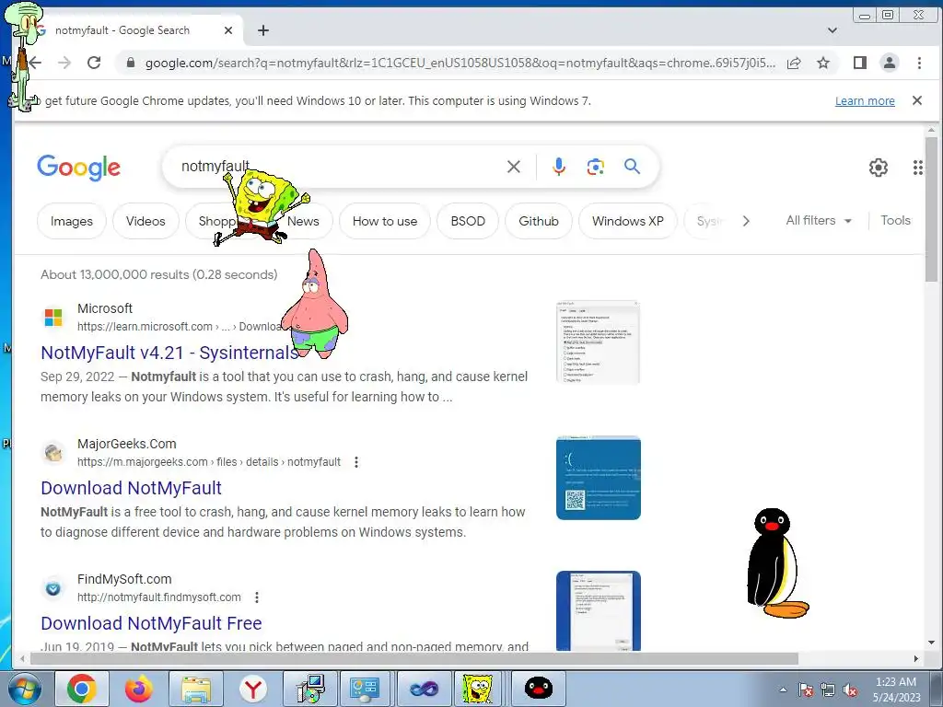Screen dimensions: 943x707
Task: Reload the page with the refresh icon
Action: coord(94,63)
